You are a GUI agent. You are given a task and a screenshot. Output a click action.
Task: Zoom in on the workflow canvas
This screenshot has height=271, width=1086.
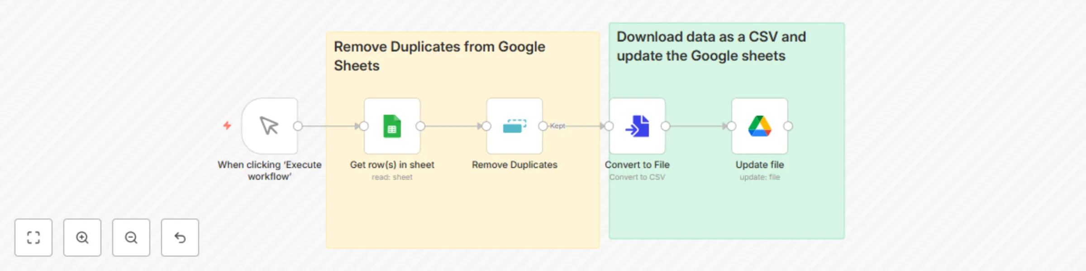coord(82,238)
